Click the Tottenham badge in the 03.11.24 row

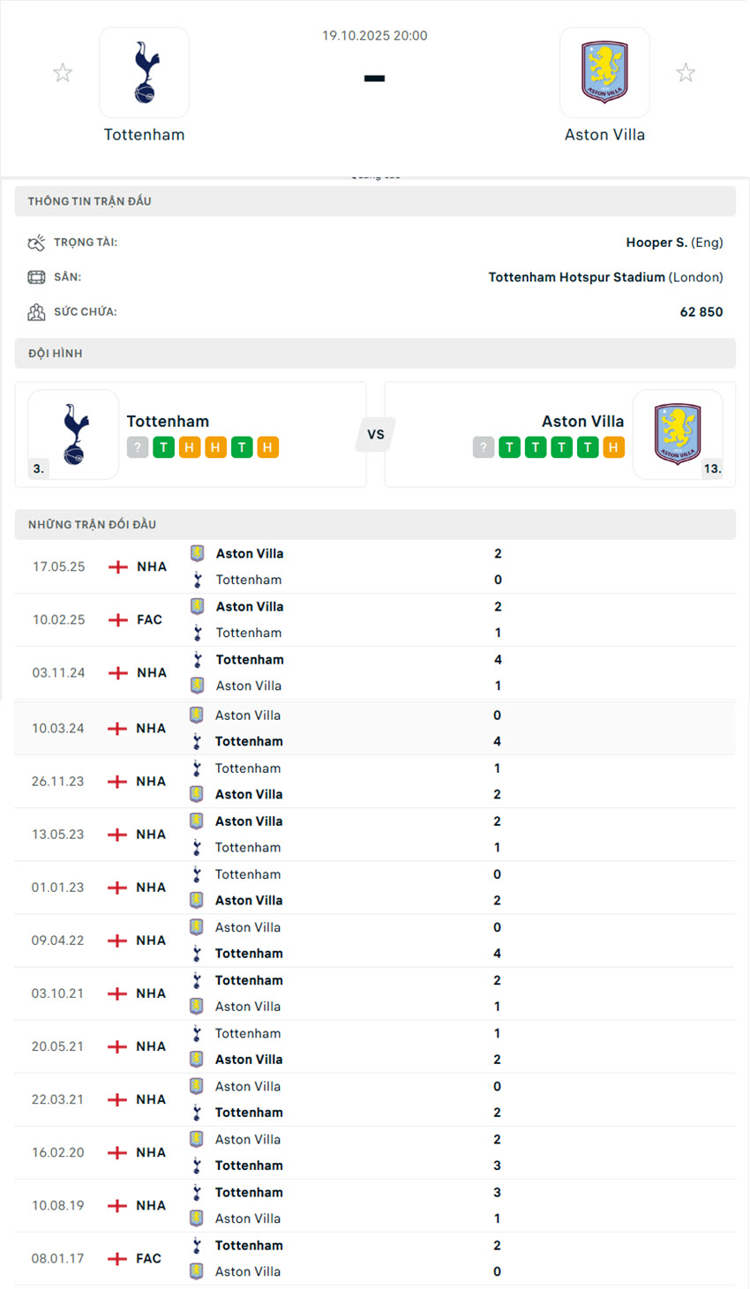pyautogui.click(x=196, y=659)
